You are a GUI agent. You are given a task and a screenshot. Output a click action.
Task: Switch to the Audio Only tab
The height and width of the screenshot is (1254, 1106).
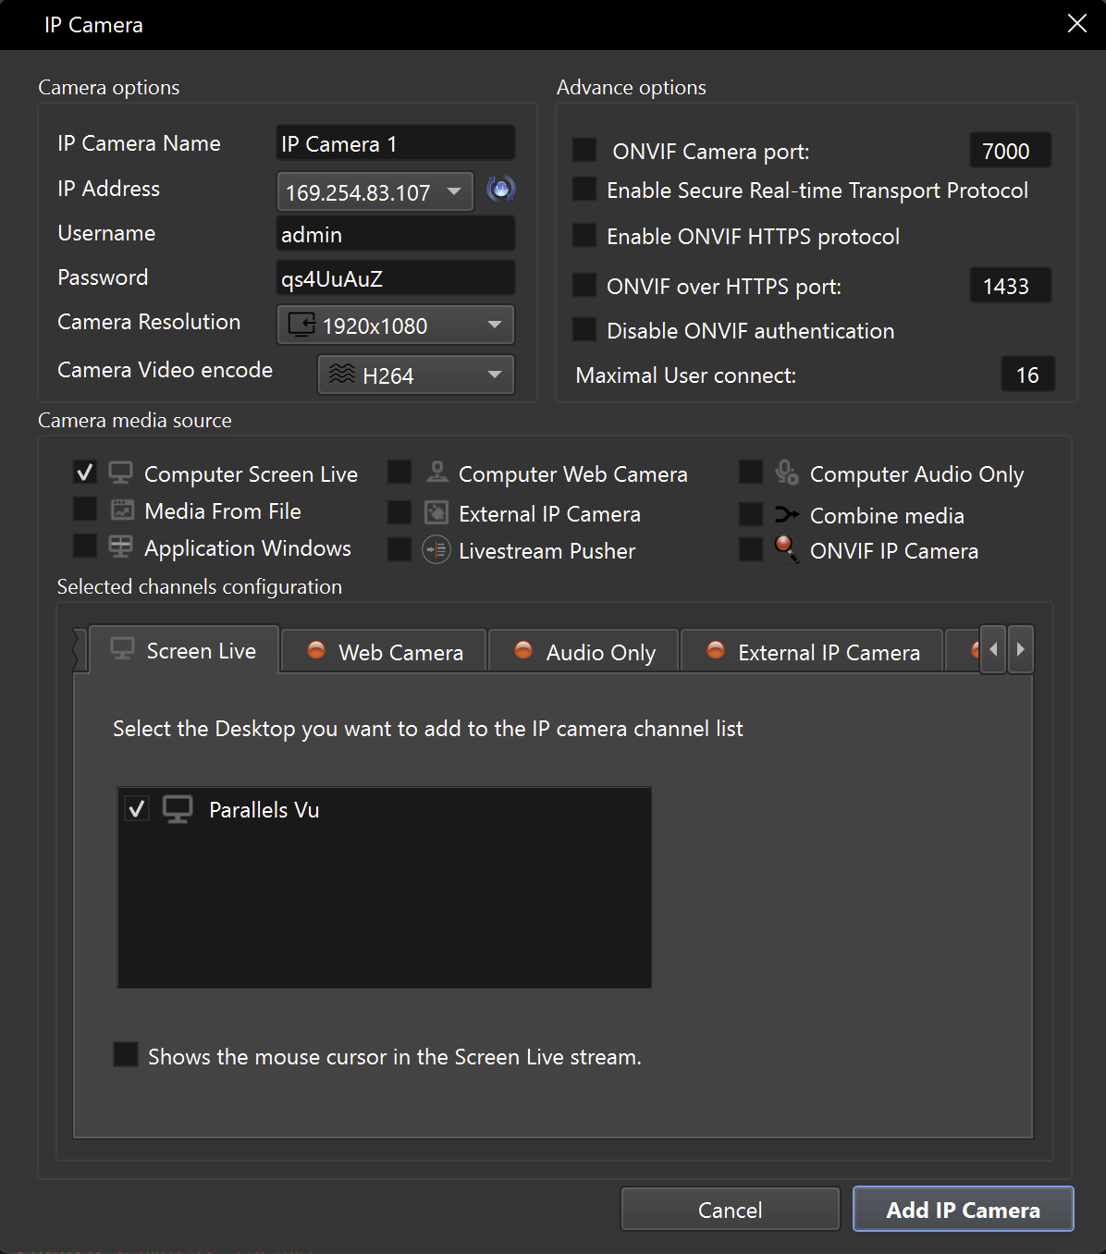(584, 652)
